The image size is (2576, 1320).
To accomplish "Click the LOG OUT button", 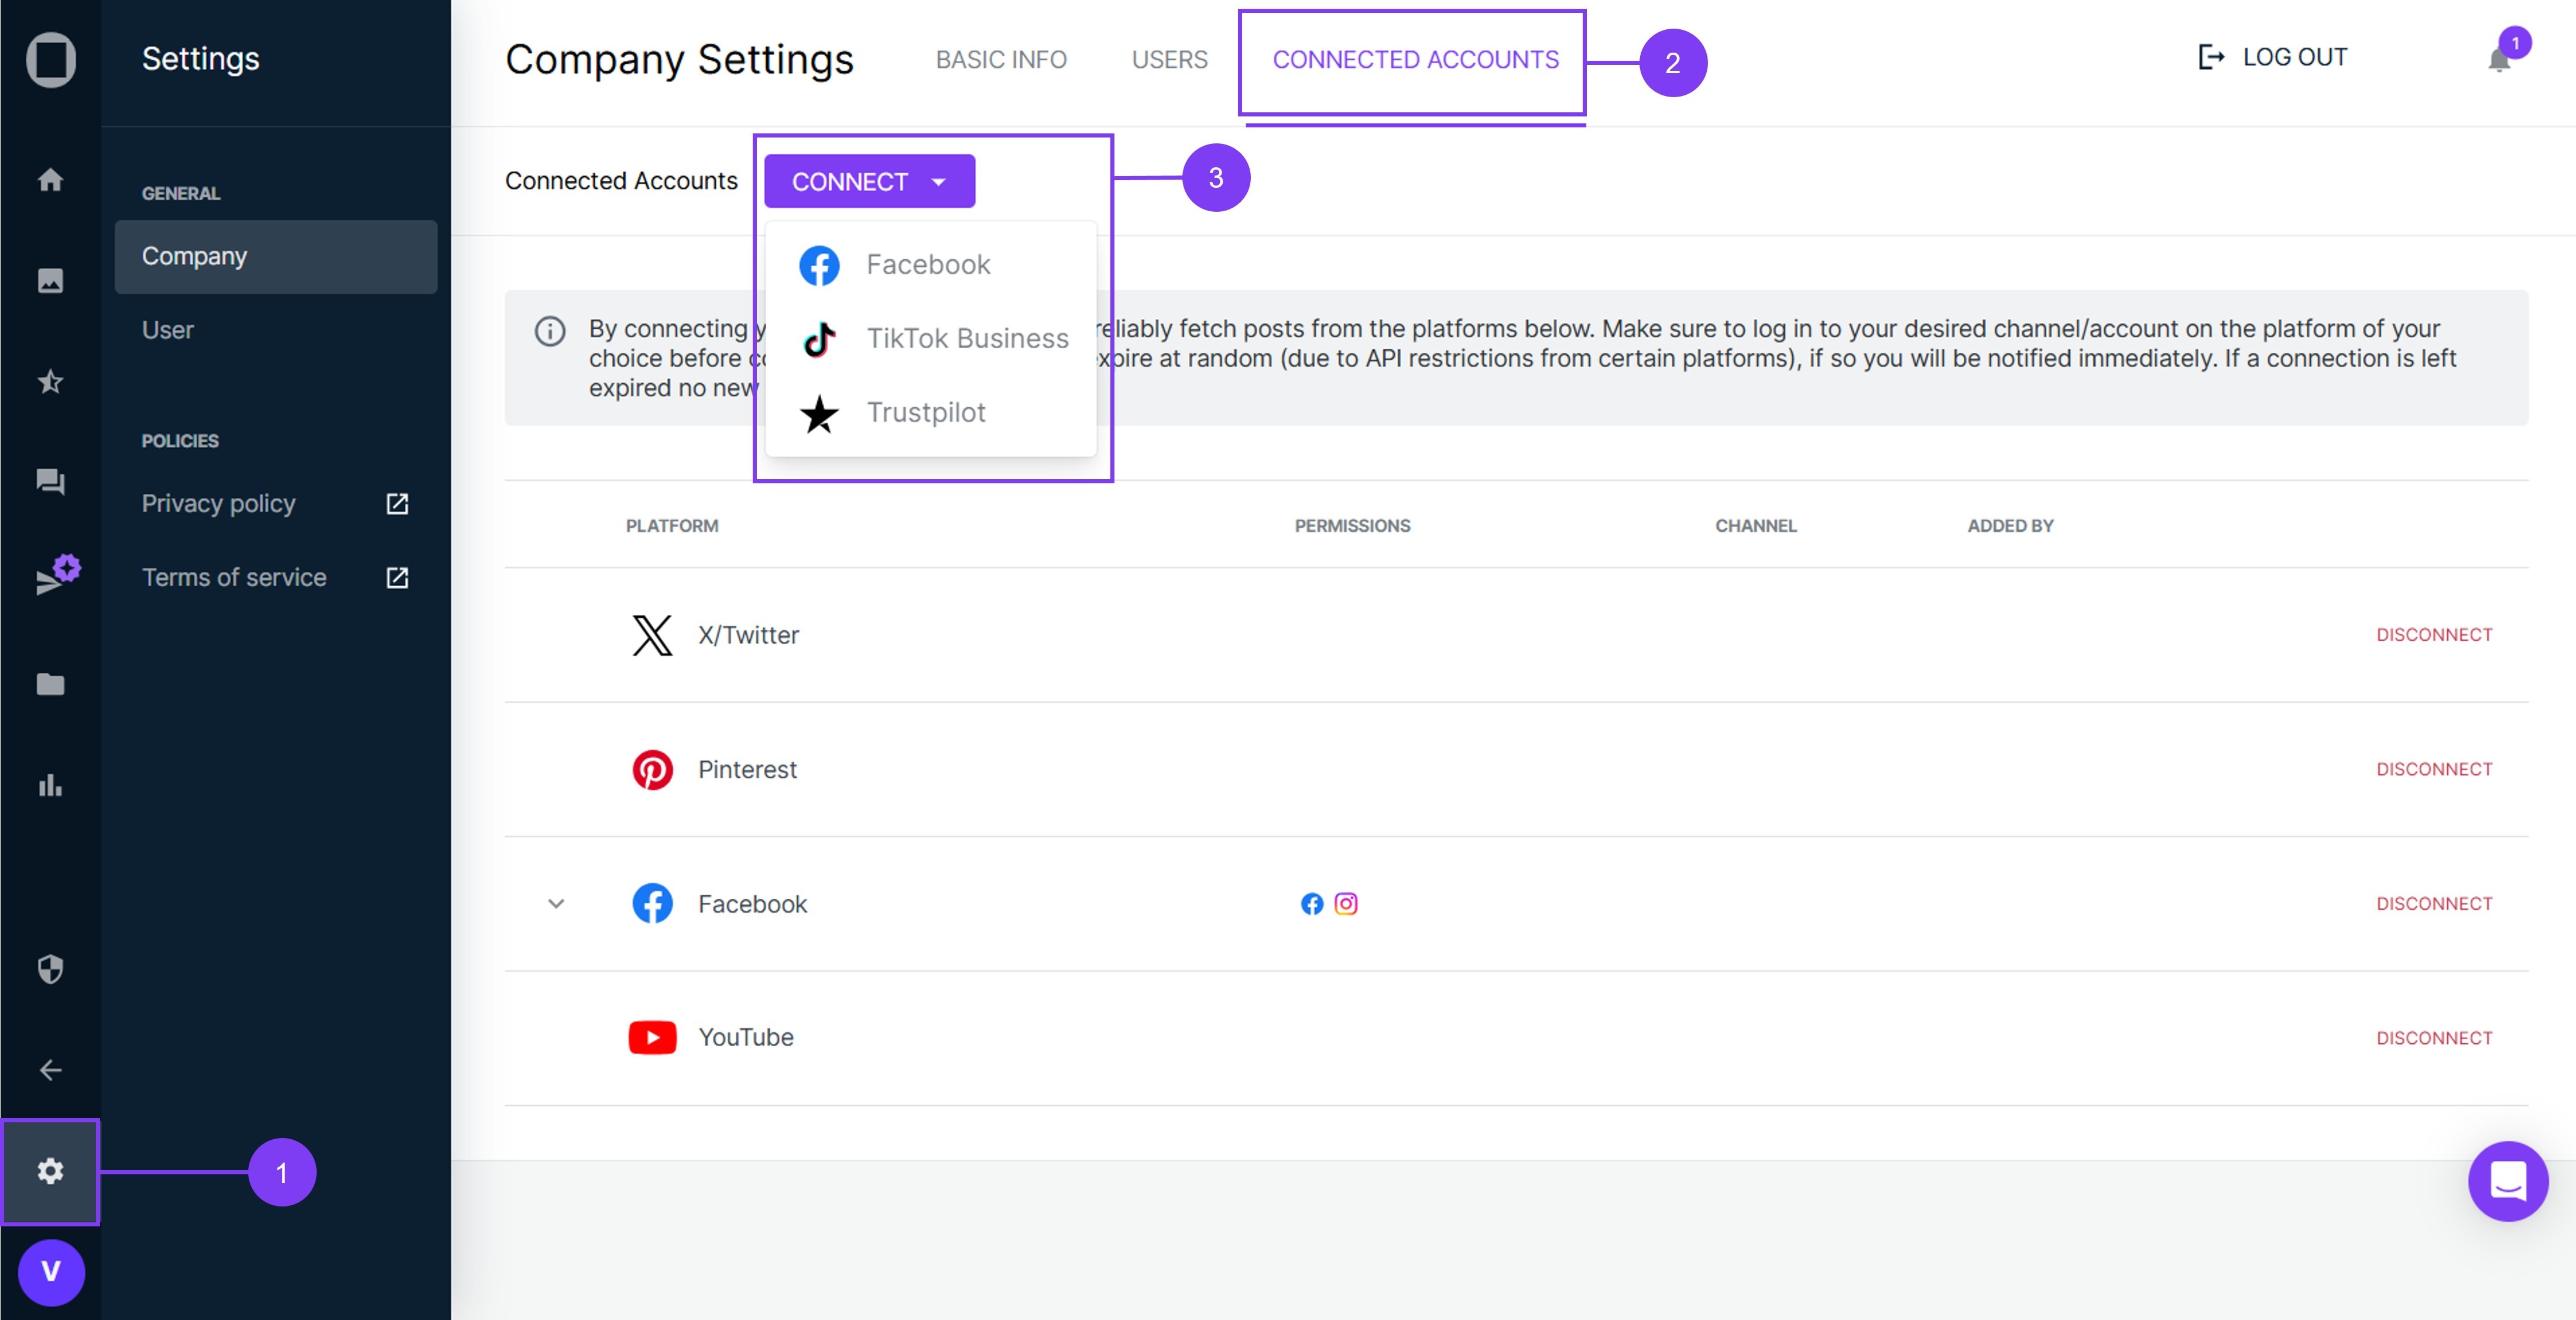I will [x=2272, y=58].
